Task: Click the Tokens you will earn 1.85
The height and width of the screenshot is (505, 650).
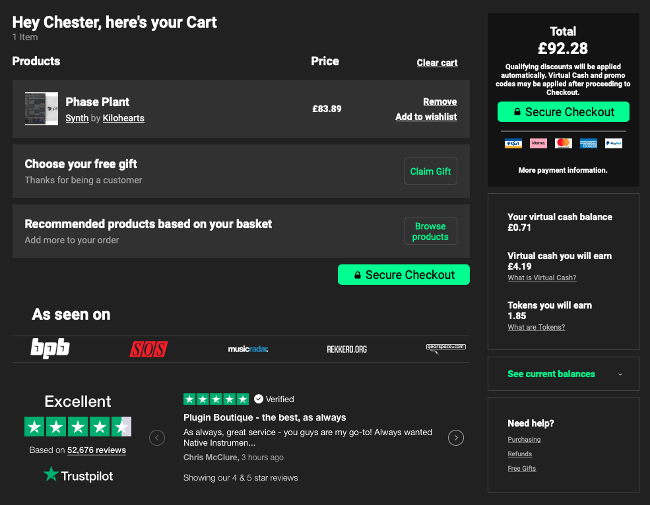Action: coord(517,316)
